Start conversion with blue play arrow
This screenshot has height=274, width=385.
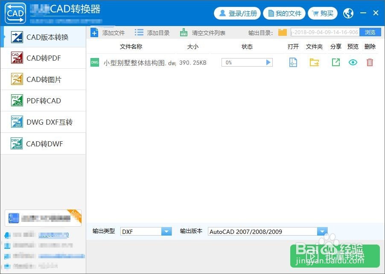coord(268,62)
